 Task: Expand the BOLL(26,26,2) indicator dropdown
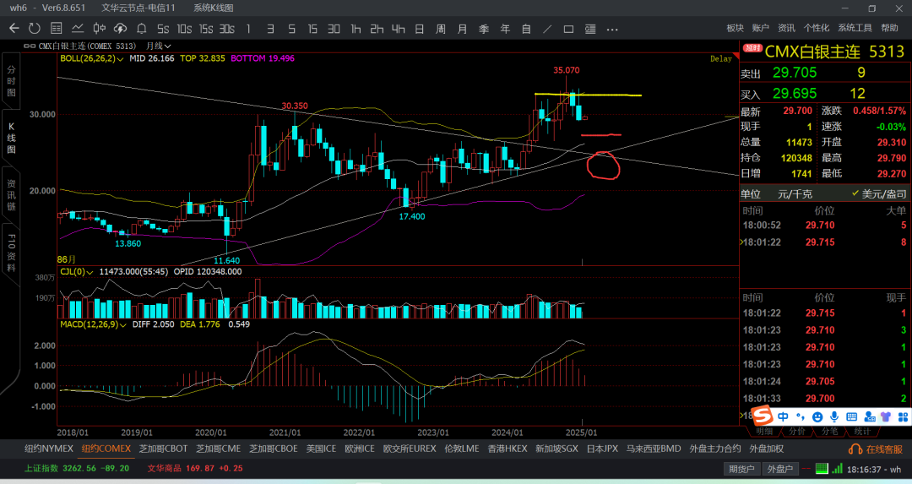click(x=92, y=59)
